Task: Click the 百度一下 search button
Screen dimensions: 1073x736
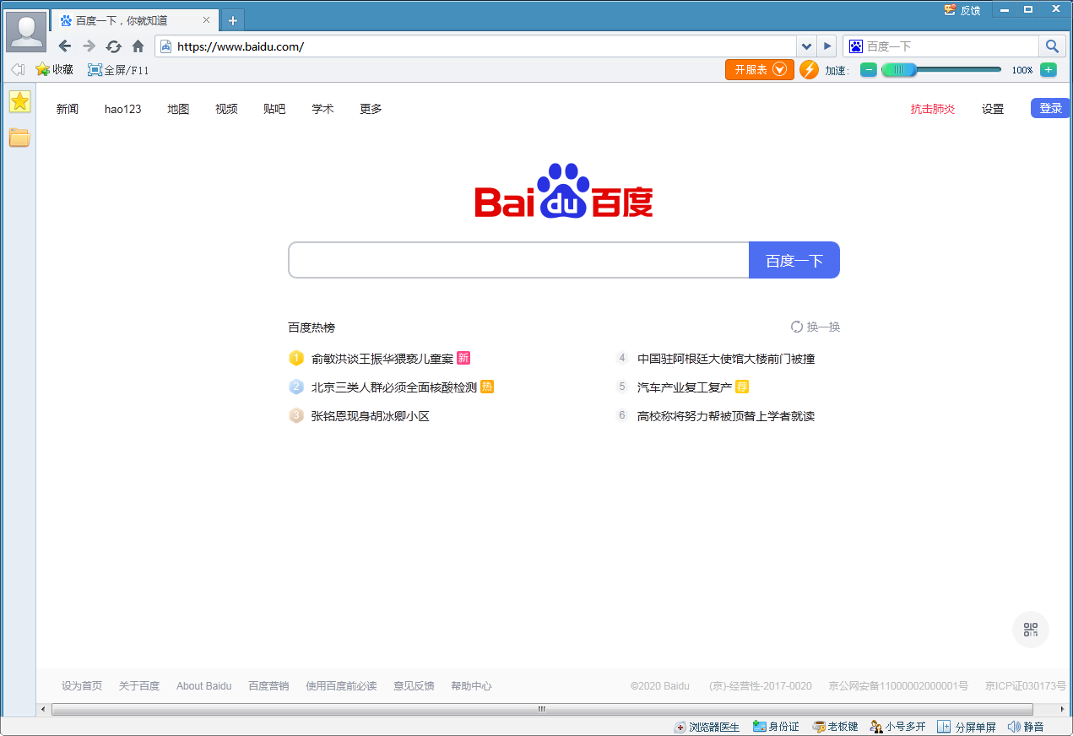Action: point(794,260)
